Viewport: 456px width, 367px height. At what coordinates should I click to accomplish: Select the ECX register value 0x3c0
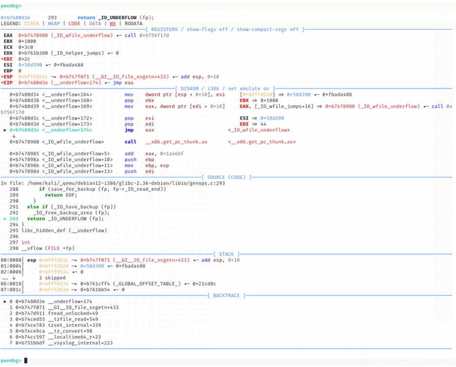coord(26,47)
